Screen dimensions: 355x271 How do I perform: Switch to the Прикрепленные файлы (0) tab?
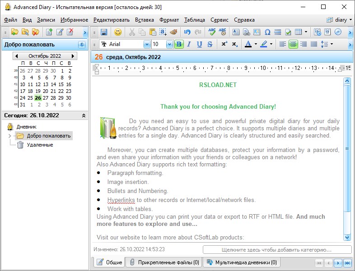point(164,262)
